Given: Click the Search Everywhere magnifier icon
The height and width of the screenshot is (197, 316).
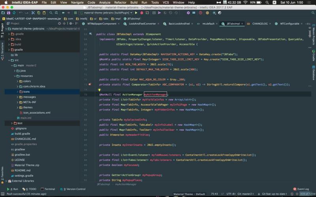Looking at the screenshot, I should [313, 13].
